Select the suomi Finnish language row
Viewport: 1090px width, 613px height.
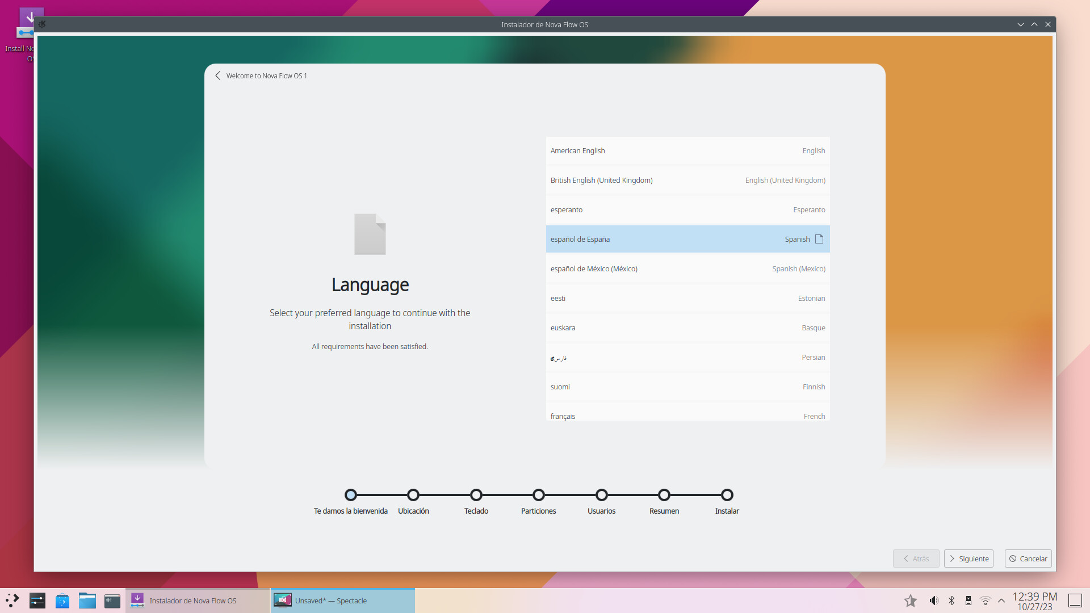(x=687, y=387)
